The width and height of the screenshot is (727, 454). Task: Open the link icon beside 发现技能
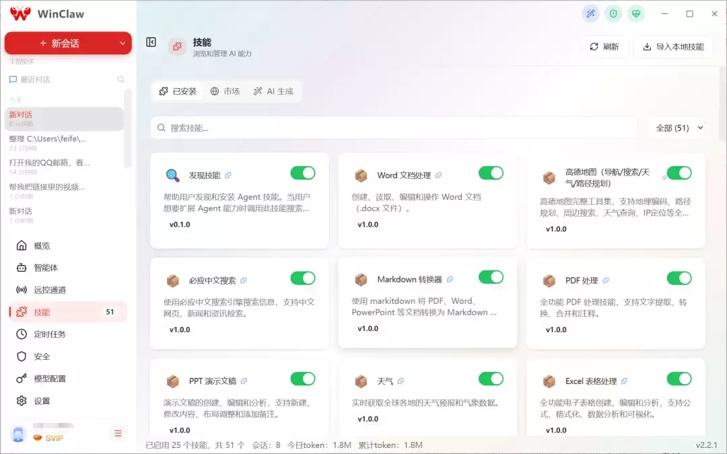[x=228, y=175]
